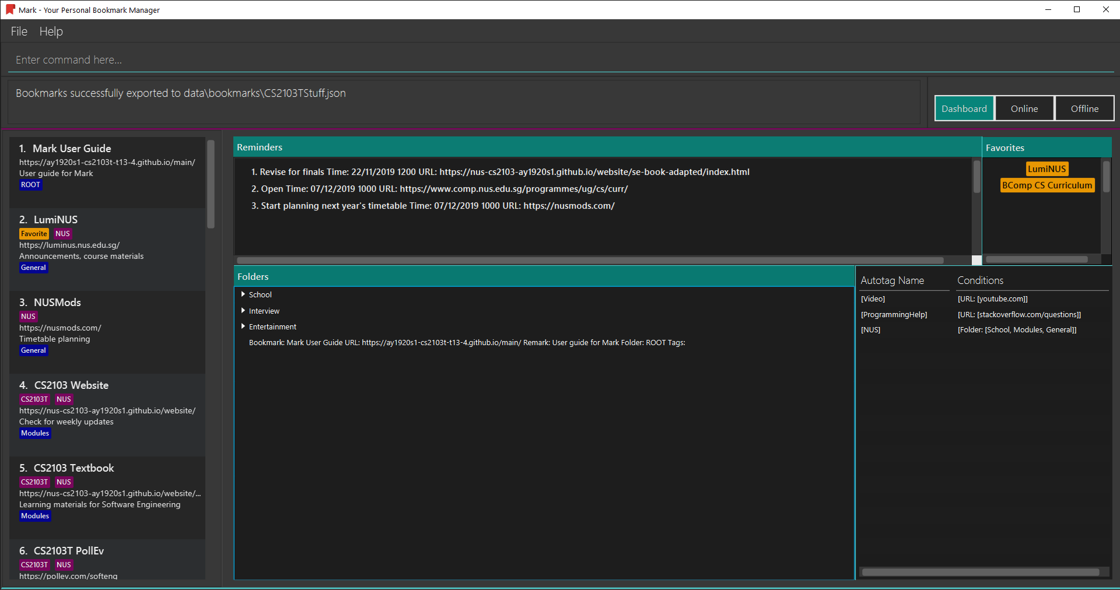1120x590 pixels.
Task: Click the Folders panel header
Action: (544, 277)
